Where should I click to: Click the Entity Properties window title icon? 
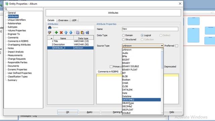click(x=7, y=4)
